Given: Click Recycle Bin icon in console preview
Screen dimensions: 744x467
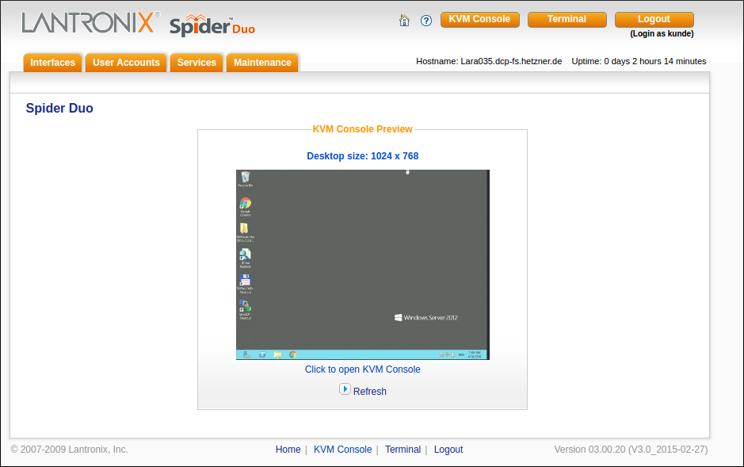Looking at the screenshot, I should pyautogui.click(x=246, y=179).
